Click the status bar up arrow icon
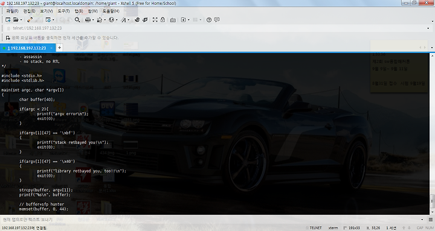 pos(404,228)
